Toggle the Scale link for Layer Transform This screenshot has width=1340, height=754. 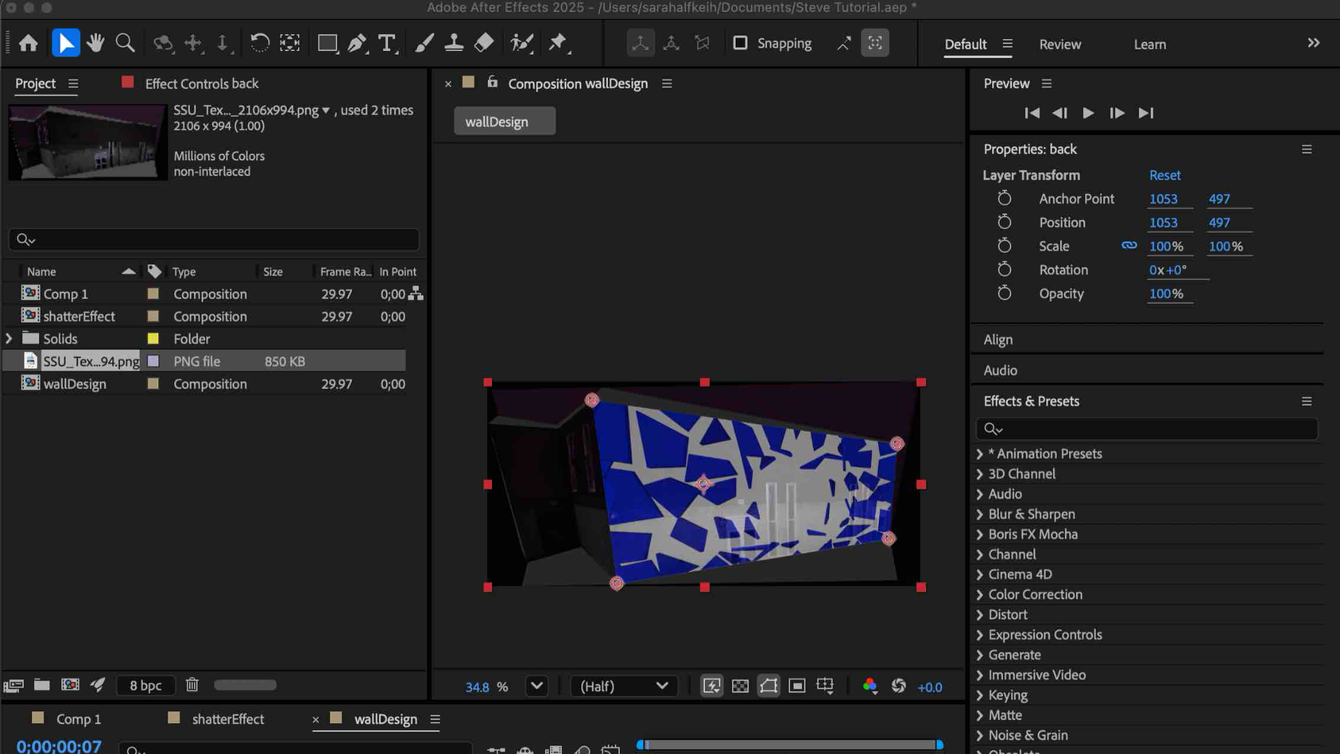coord(1129,246)
